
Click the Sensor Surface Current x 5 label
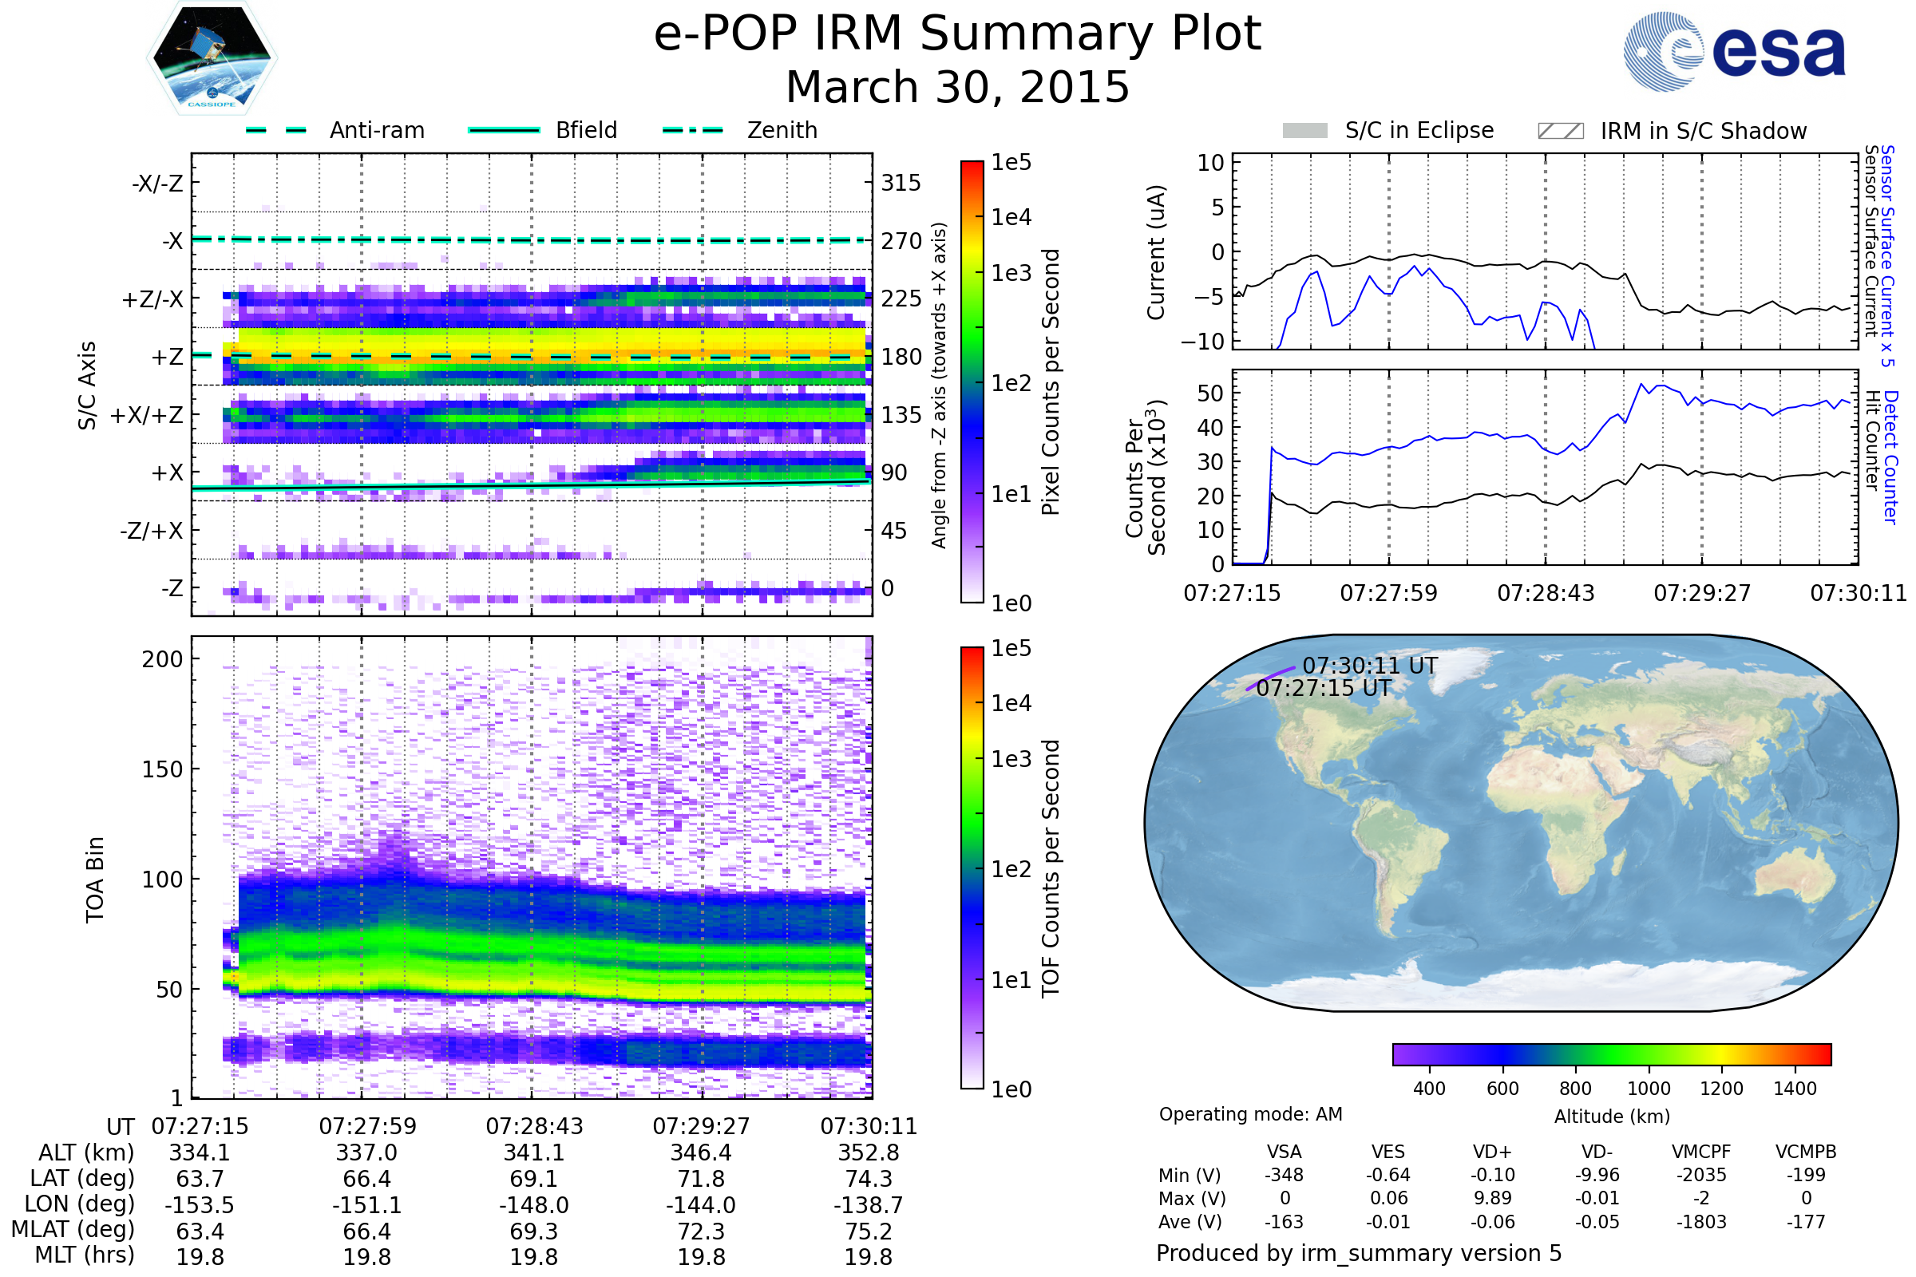click(1886, 255)
